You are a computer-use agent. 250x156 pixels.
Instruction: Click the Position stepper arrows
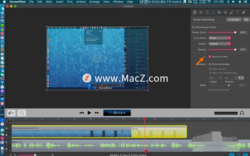(x=236, y=78)
